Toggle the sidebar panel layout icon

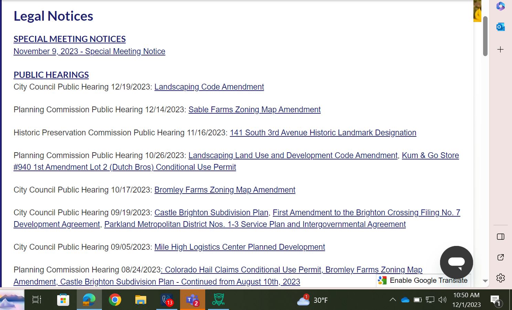tap(500, 237)
